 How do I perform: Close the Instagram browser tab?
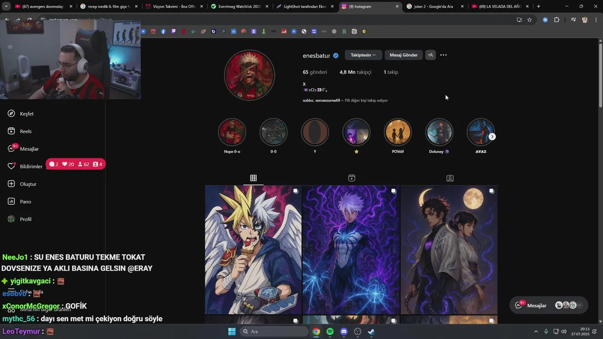pyautogui.click(x=397, y=7)
